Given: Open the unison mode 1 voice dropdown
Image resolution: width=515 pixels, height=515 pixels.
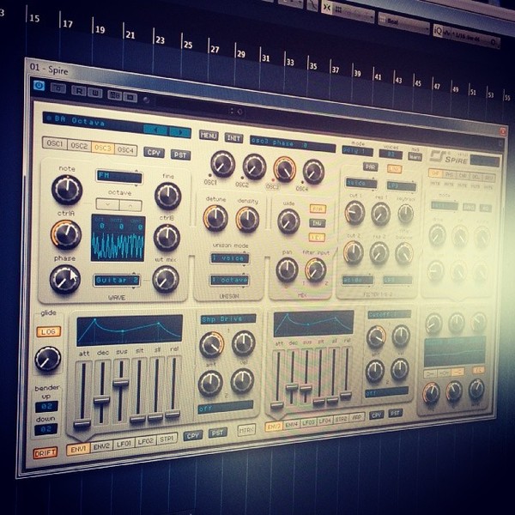Looking at the screenshot, I should pos(229,258).
